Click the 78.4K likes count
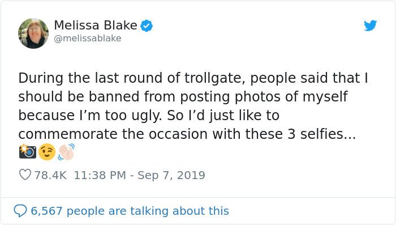Viewport: 396px width, 225px height. point(50,175)
